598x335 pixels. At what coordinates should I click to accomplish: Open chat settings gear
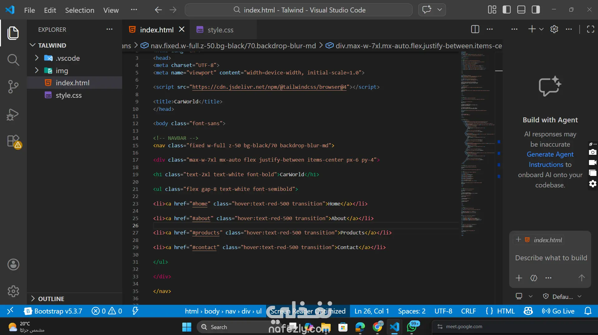click(x=554, y=29)
